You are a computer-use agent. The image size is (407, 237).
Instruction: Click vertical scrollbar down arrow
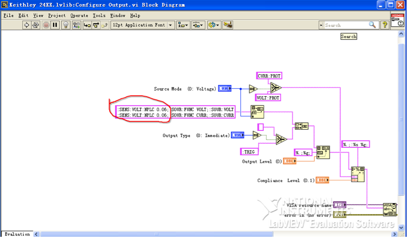click(x=401, y=227)
